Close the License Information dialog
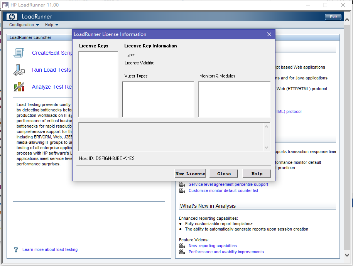 tap(269, 34)
